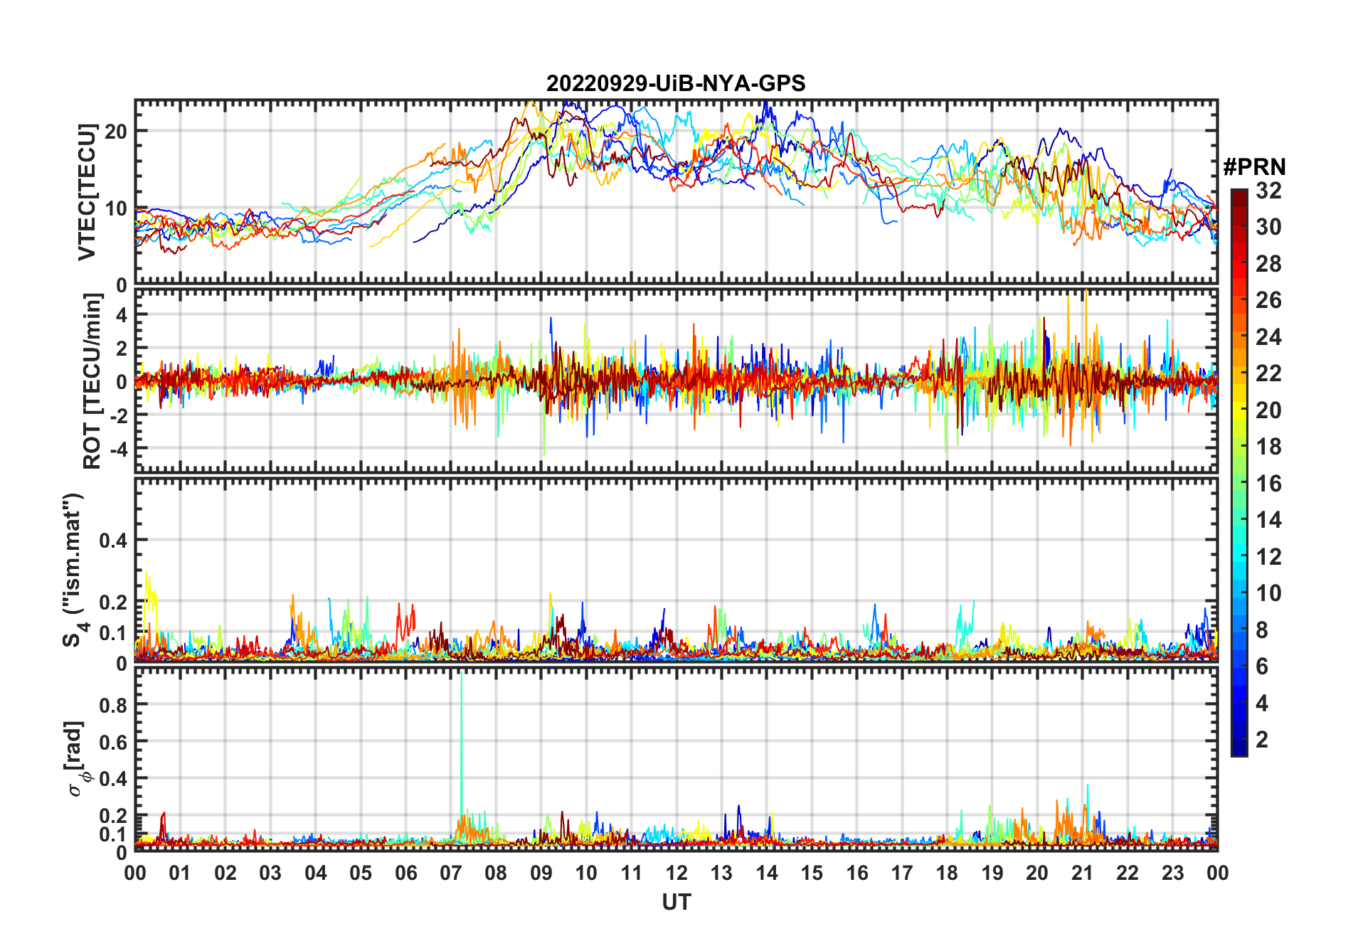Click the VTEC[TECU] y-axis label
Image resolution: width=1353 pixels, height=946 pixels.
pyautogui.click(x=87, y=192)
